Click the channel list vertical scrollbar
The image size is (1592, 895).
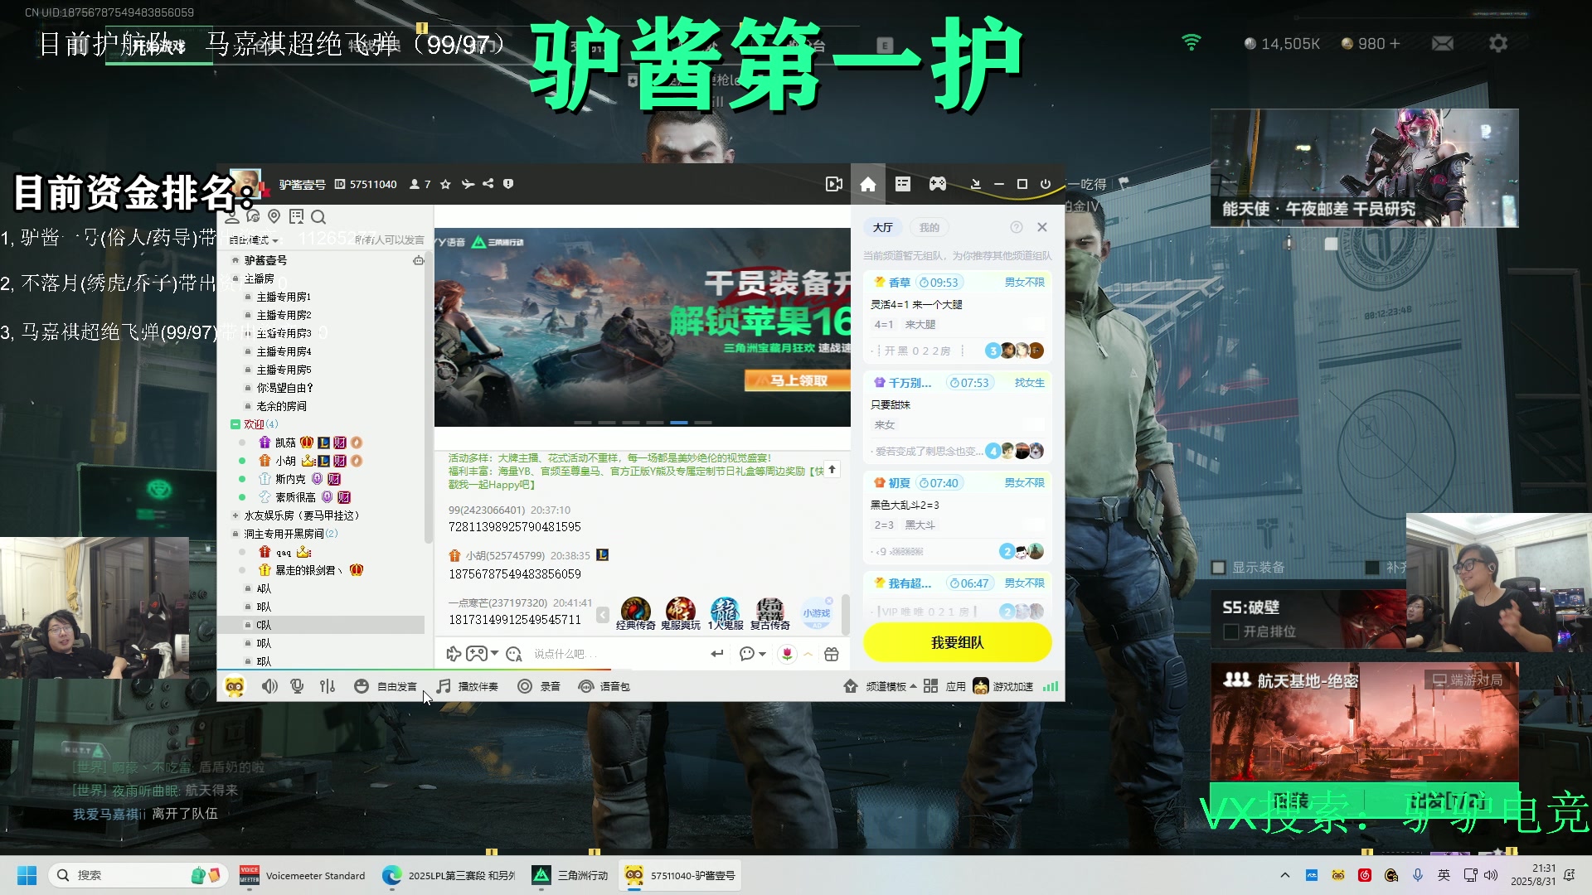pos(428,398)
